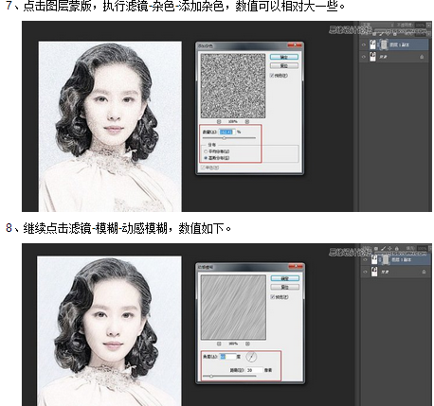Select 高斯分布 Gaussian distribution radio button
Image resolution: width=434 pixels, height=406 pixels.
(x=206, y=158)
